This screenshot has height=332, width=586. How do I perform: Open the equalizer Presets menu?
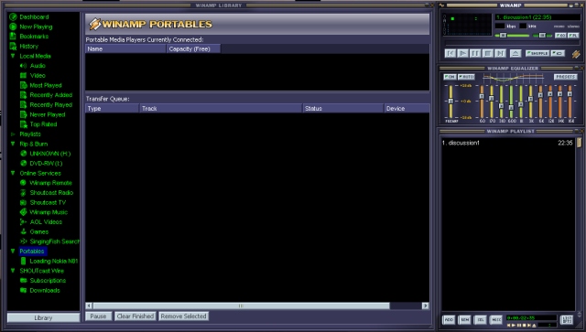(566, 77)
